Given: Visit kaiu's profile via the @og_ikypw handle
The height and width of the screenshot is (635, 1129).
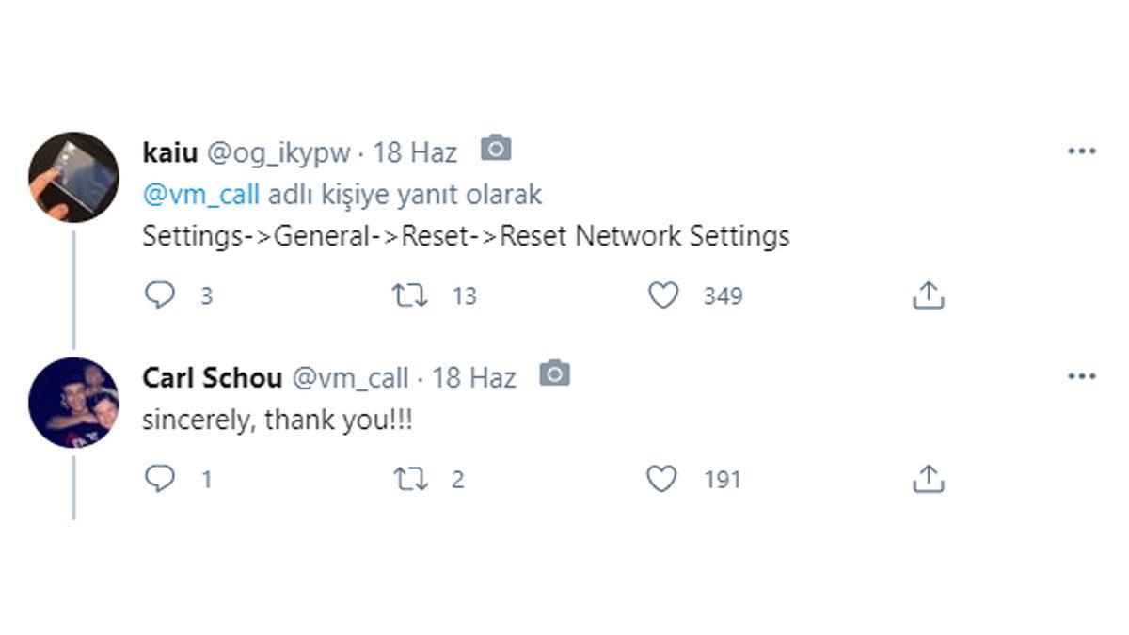Looking at the screenshot, I should pos(278,151).
